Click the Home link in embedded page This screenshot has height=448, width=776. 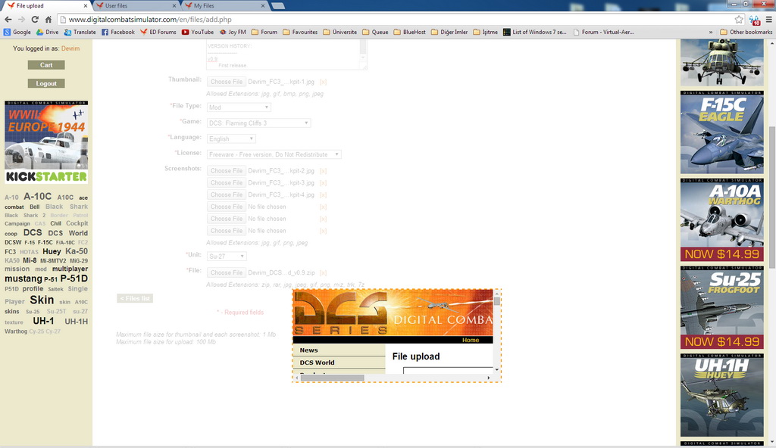click(471, 341)
